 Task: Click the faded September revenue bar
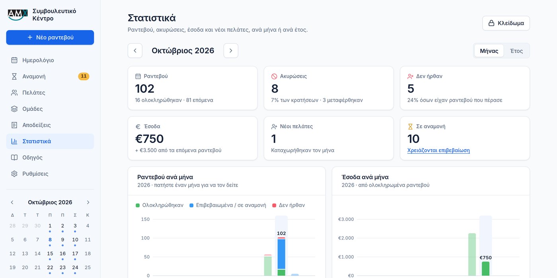472,254
